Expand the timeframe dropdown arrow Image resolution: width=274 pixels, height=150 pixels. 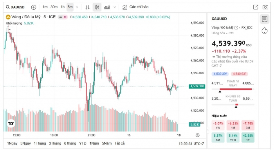(77, 7)
